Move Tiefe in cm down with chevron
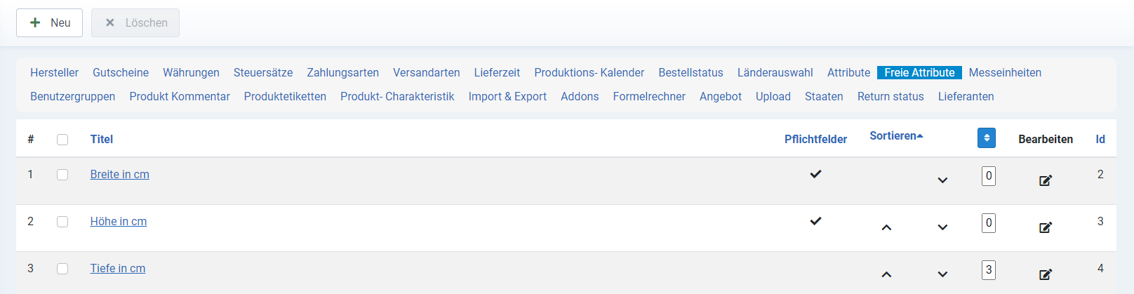 (x=942, y=274)
